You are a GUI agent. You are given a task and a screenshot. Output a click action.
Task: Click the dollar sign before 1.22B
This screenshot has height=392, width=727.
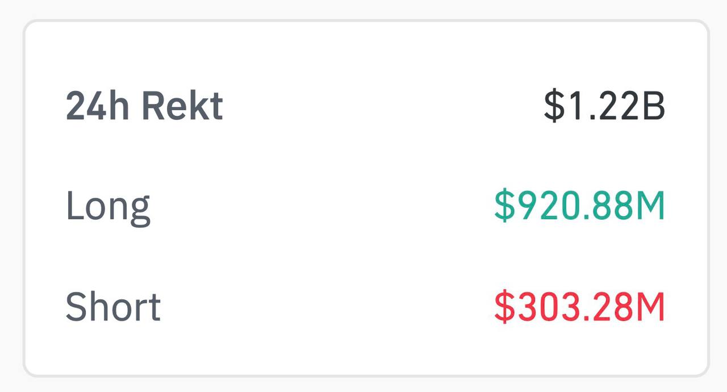click(x=554, y=106)
